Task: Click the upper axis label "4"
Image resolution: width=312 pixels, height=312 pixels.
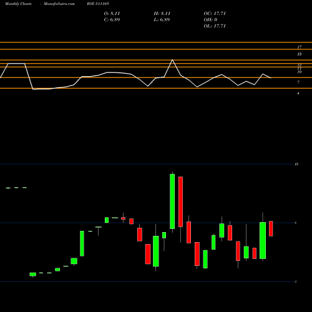Action: pyautogui.click(x=298, y=94)
